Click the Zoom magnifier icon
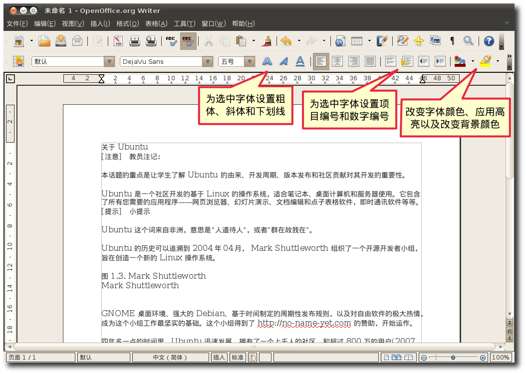526x374 pixels. click(x=468, y=41)
